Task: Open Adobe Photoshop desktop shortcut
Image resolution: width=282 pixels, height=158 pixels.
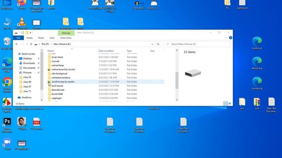Action: click(7, 125)
